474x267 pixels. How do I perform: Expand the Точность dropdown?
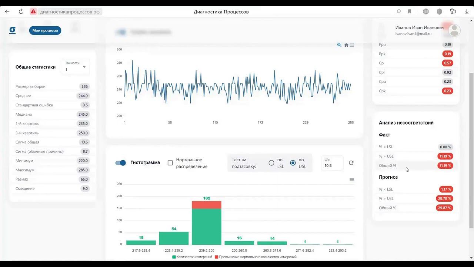[x=76, y=67]
